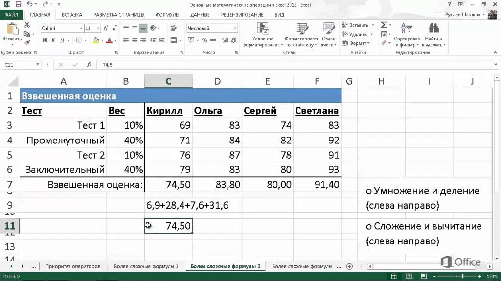Toggle italic (К) formatting
Screen dimensions: 501x281
(x=53, y=40)
